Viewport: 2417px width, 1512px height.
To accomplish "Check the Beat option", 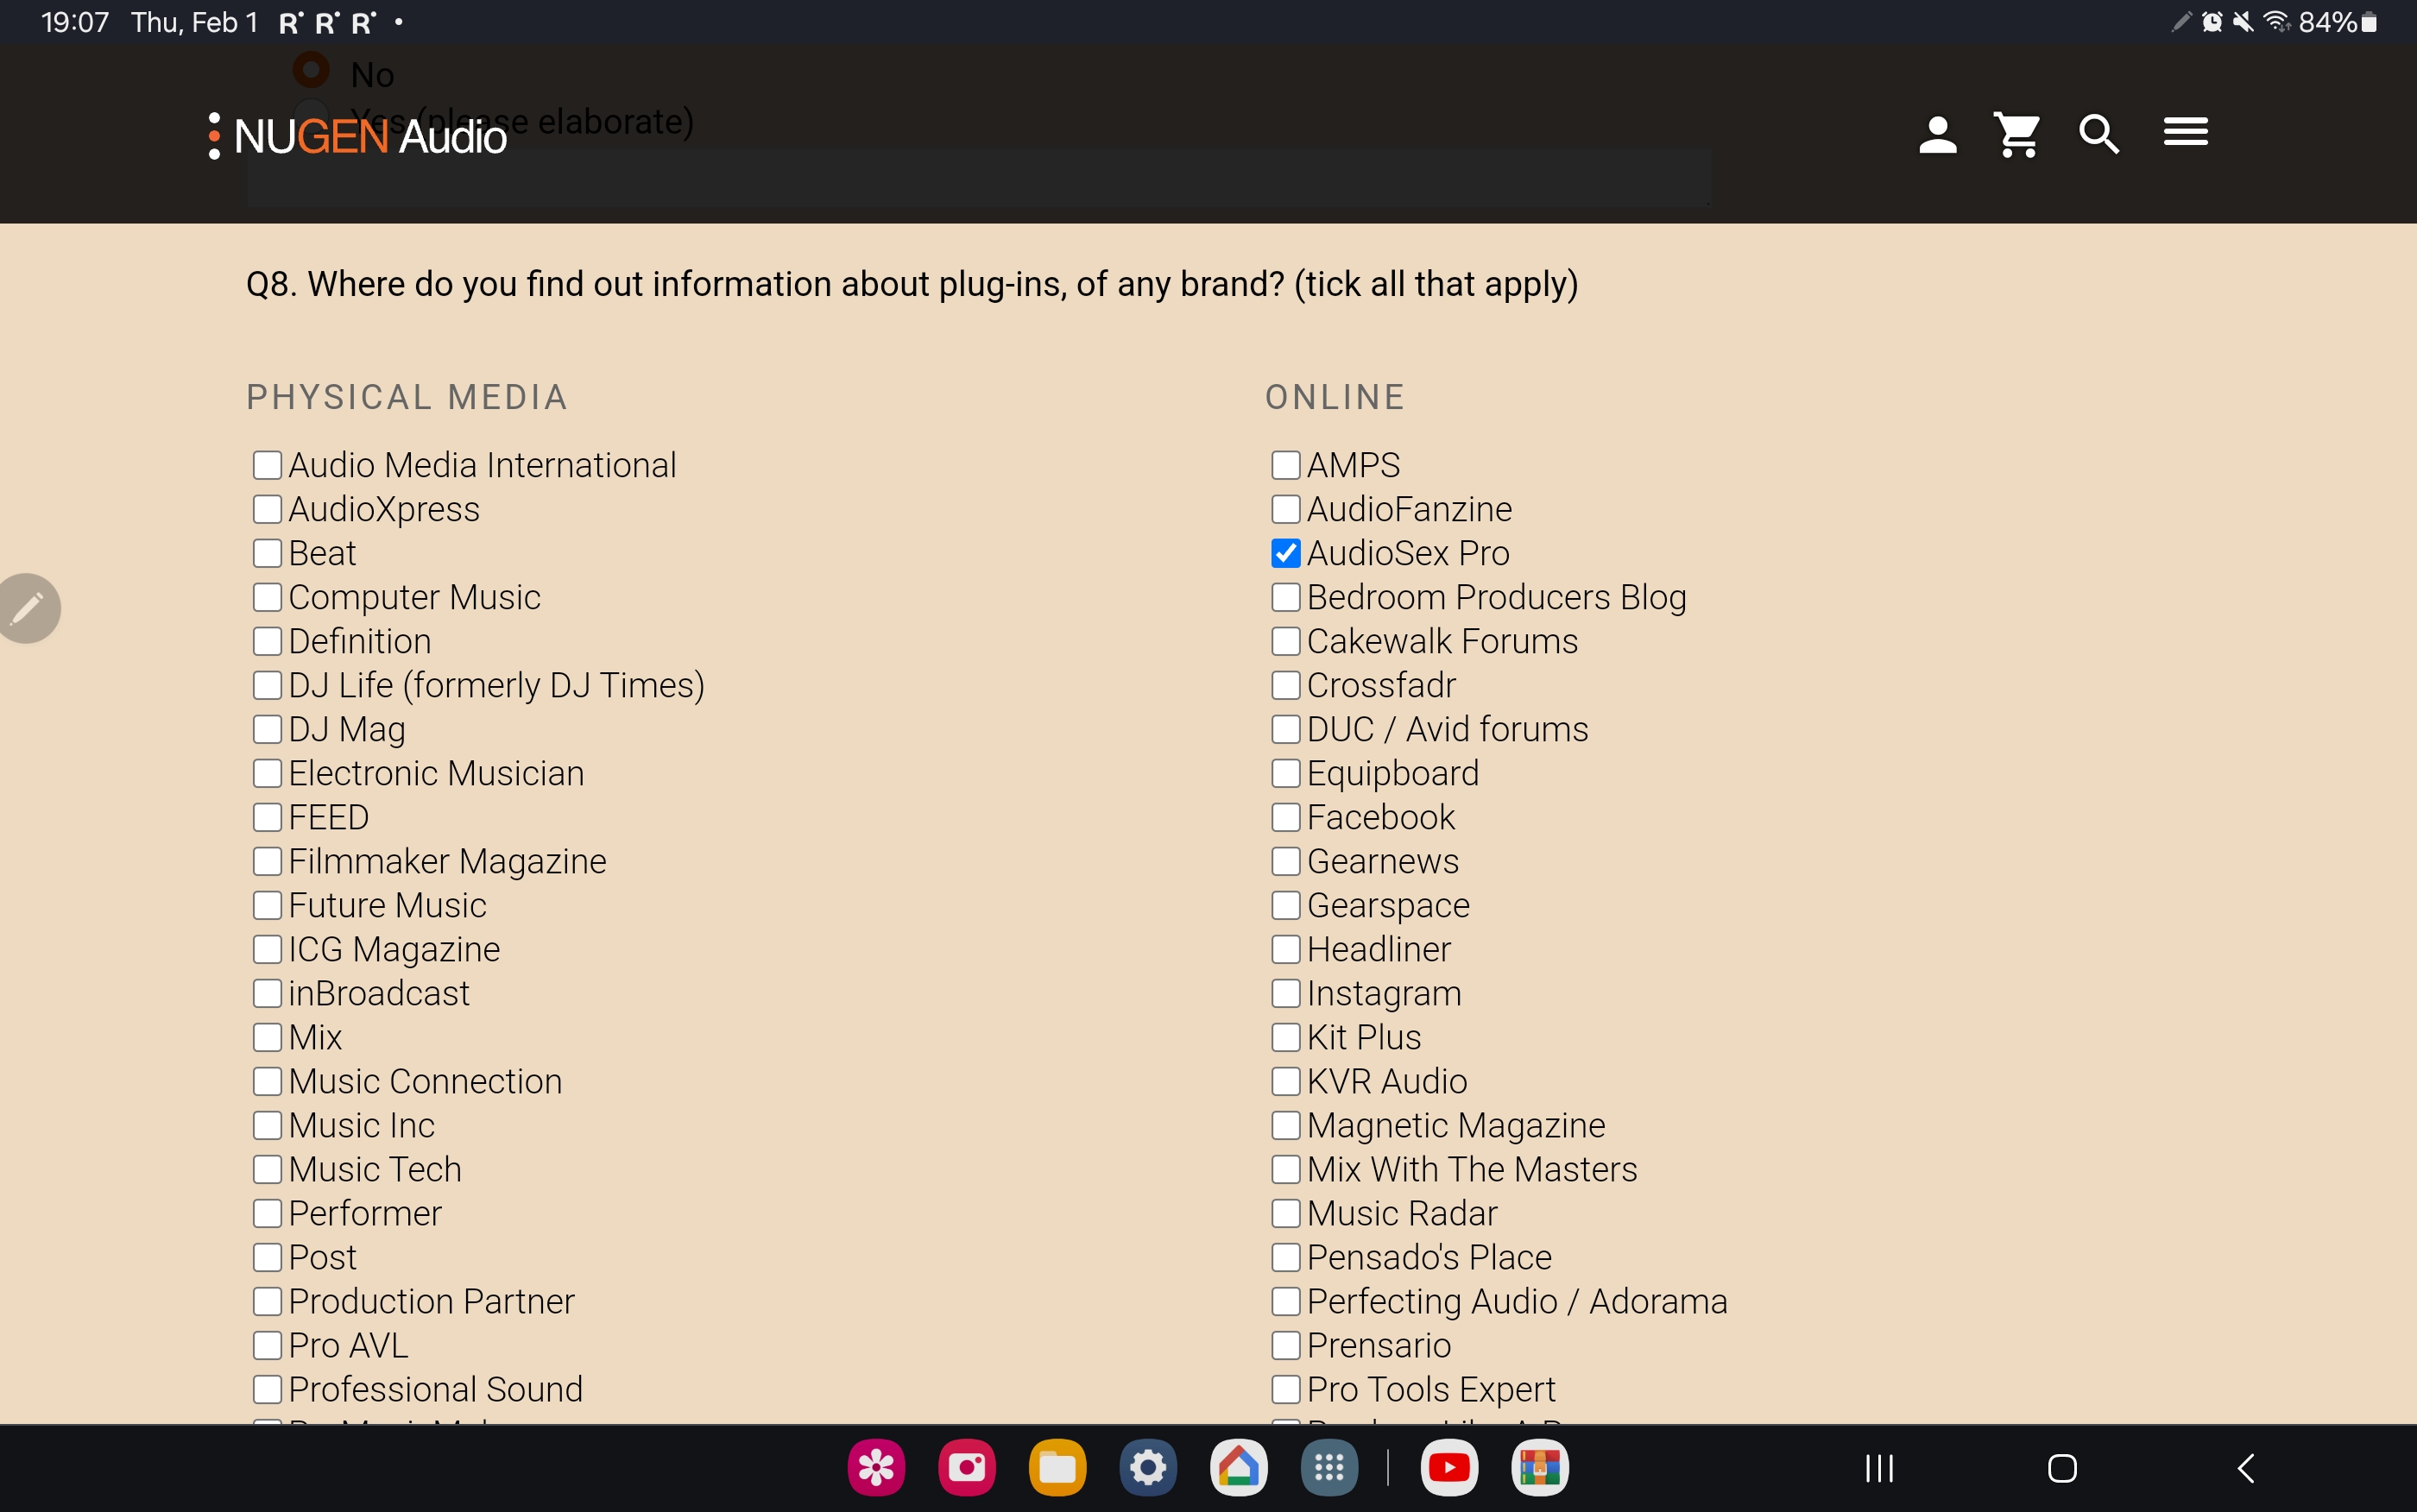I will [x=267, y=553].
